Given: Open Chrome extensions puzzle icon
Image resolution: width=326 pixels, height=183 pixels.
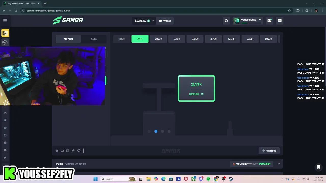Looking at the screenshot, I should click(298, 11).
